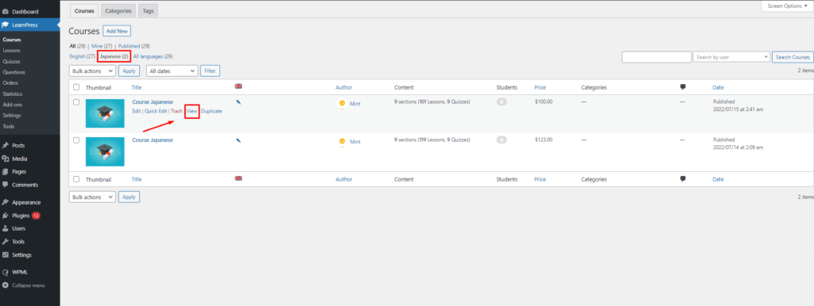This screenshot has height=306, width=814.
Task: Switch to the Categories tab
Action: point(118,10)
